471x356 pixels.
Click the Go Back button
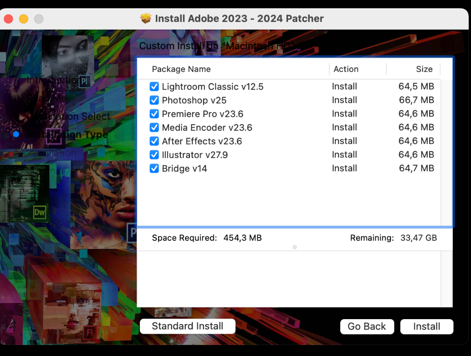[367, 326]
